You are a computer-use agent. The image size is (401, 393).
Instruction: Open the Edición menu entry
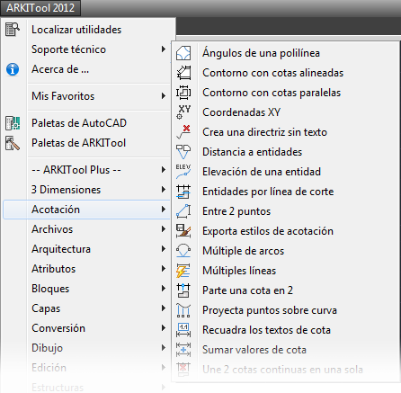point(49,368)
